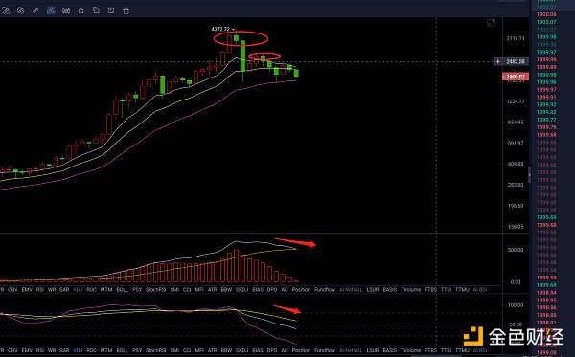Viewport: 575px width, 357px height.
Task: Select OBV in upper indicator row
Action: [x=12, y=290]
